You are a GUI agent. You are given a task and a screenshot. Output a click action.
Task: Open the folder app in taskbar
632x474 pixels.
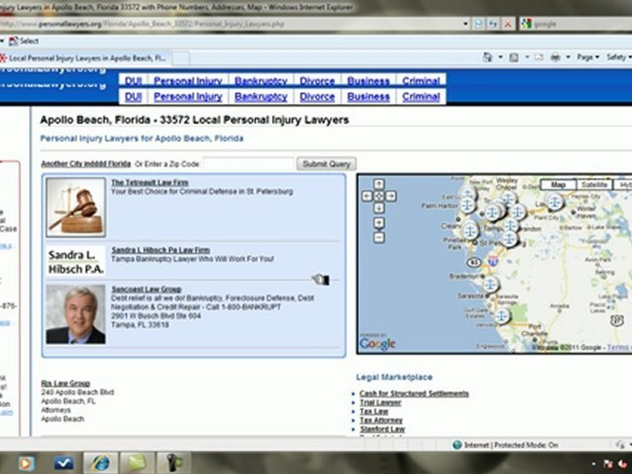point(138,463)
